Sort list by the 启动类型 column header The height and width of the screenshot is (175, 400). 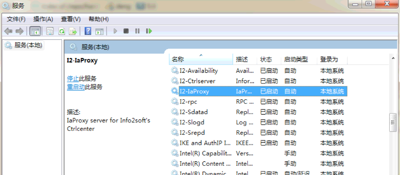296,59
